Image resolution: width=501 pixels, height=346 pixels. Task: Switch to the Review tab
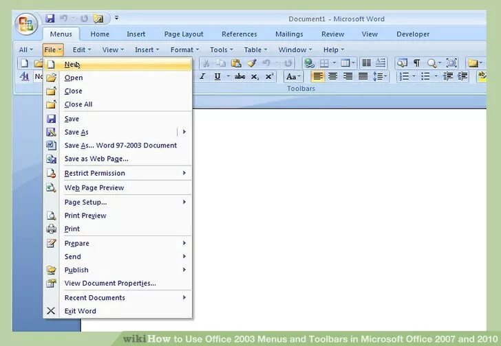click(332, 34)
